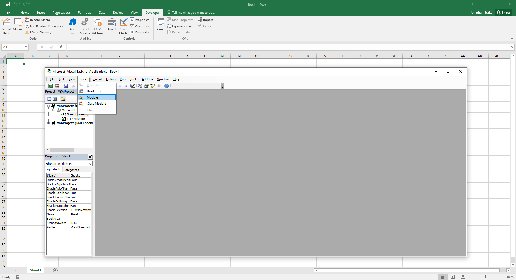Click Reset (stop) icon in VBA toolbar

pos(126,86)
